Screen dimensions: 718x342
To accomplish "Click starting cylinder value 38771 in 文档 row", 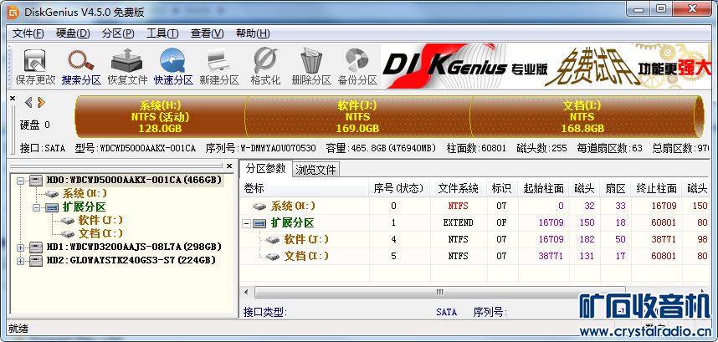I will coord(551,257).
